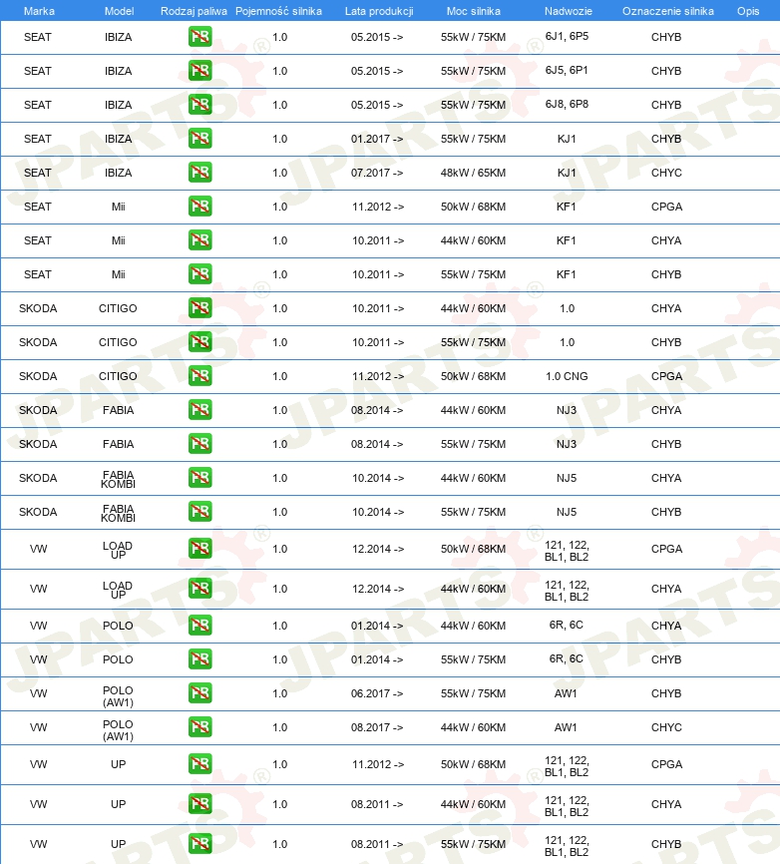780x864 pixels.
Task: Click the fuel icon in the IBIZA 01.2017 row
Action: pyautogui.click(x=199, y=139)
